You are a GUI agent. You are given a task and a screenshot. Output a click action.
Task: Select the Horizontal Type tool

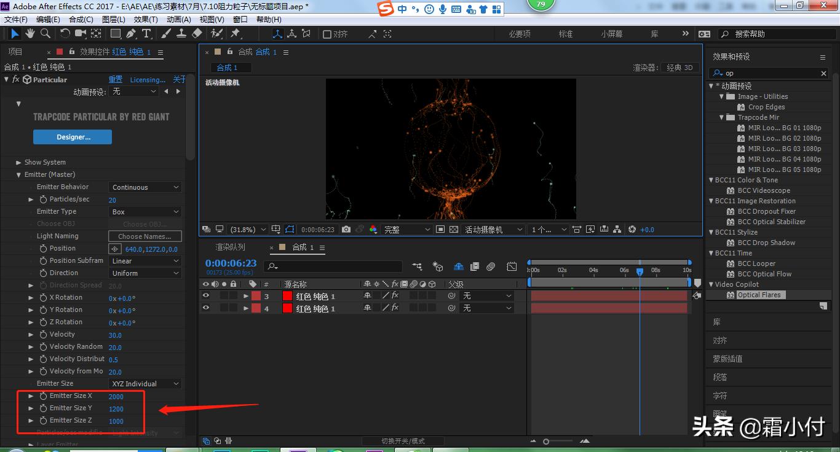click(146, 34)
